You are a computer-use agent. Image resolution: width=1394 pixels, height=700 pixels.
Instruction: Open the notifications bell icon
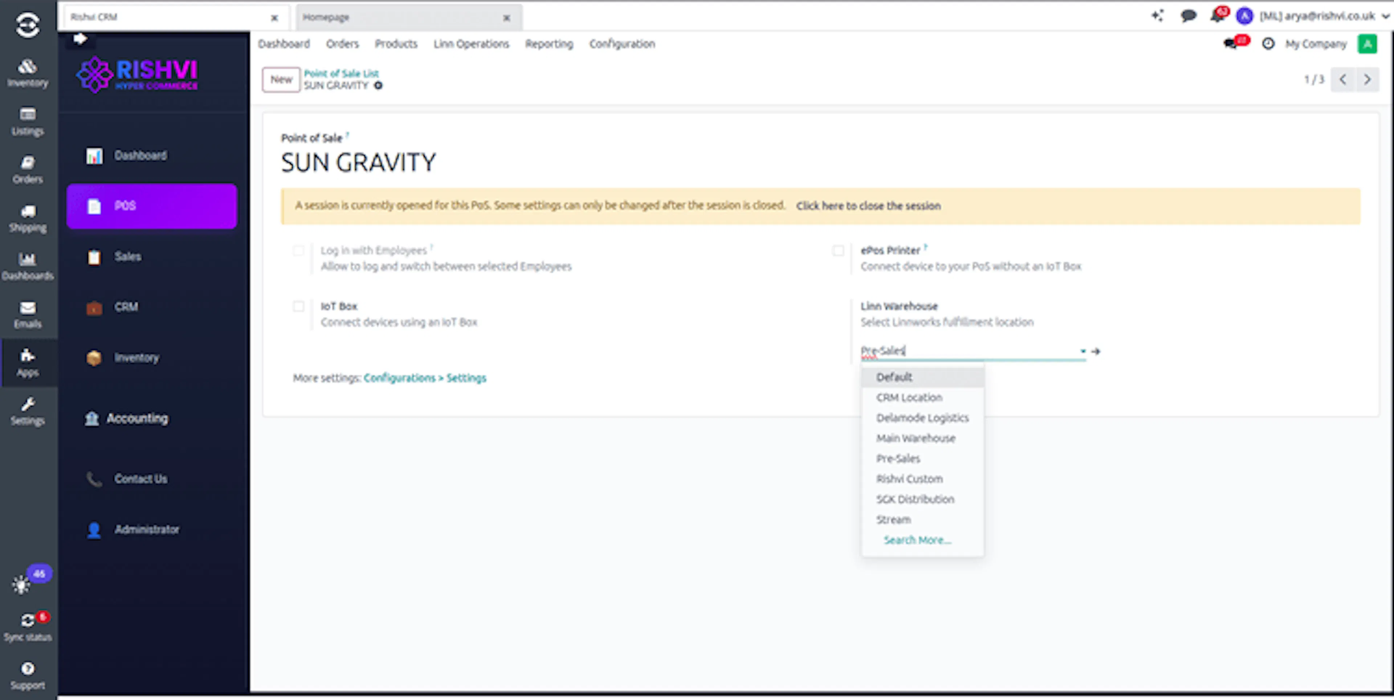click(x=1217, y=16)
